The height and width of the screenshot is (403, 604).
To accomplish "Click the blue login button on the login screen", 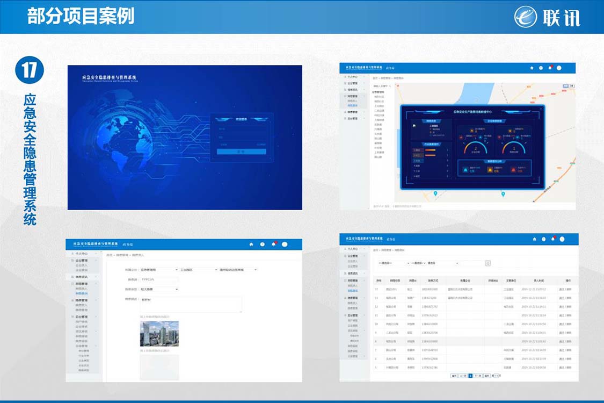I will pyautogui.click(x=242, y=152).
